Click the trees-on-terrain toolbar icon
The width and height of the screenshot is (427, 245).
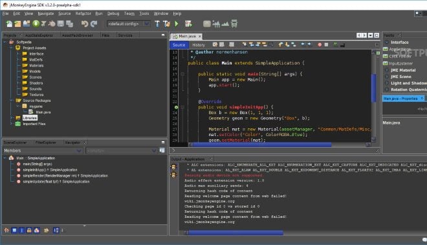(216, 24)
